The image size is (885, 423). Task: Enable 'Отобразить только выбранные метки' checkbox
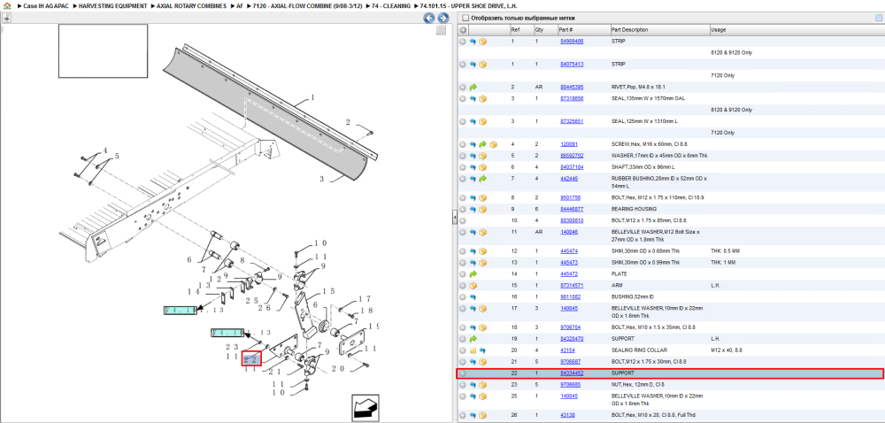click(x=466, y=18)
